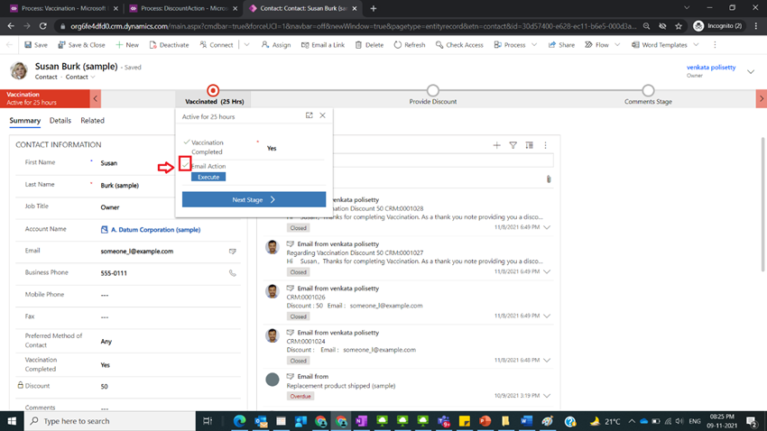Select the Provide Discount stage circle
Viewport: 767px width, 431px height.
432,90
